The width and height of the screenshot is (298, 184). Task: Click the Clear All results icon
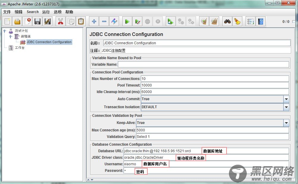pyautogui.click(x=214, y=21)
